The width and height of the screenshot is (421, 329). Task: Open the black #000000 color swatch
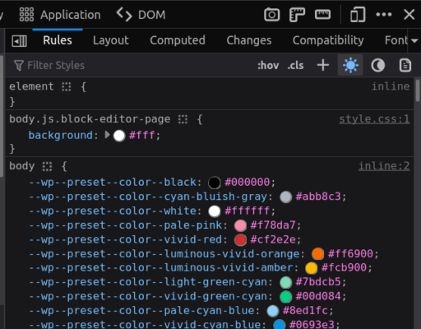click(x=215, y=183)
